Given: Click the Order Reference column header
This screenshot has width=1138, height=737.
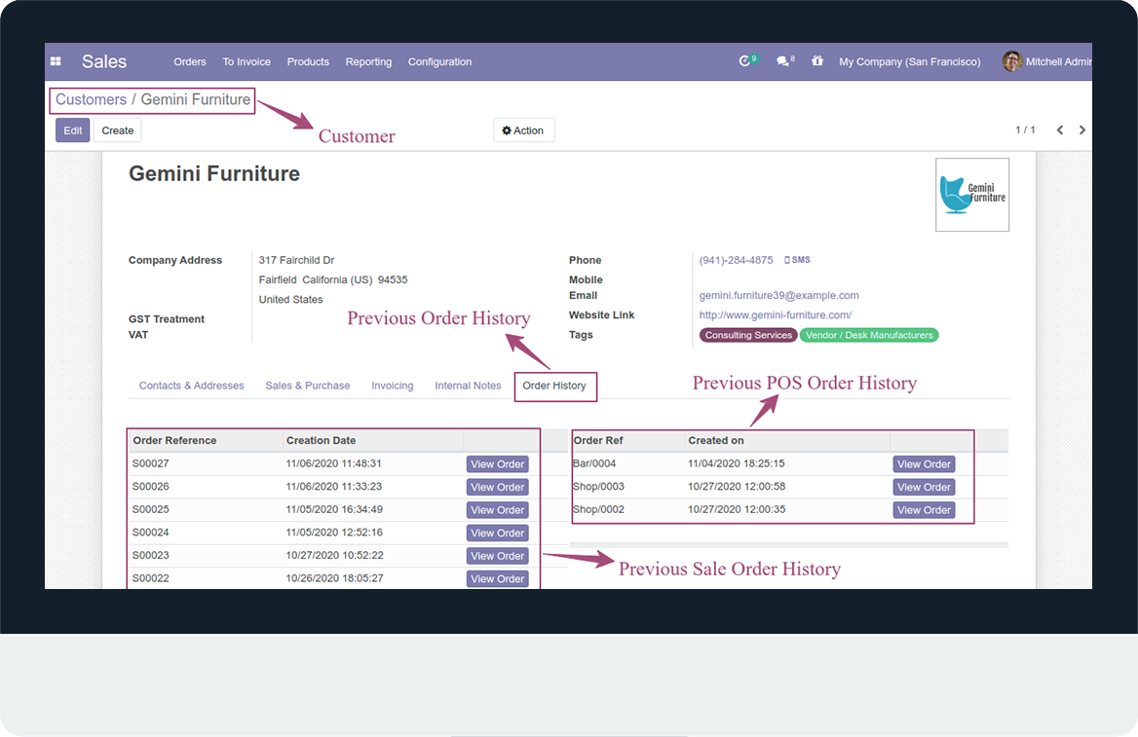Looking at the screenshot, I should tap(175, 440).
